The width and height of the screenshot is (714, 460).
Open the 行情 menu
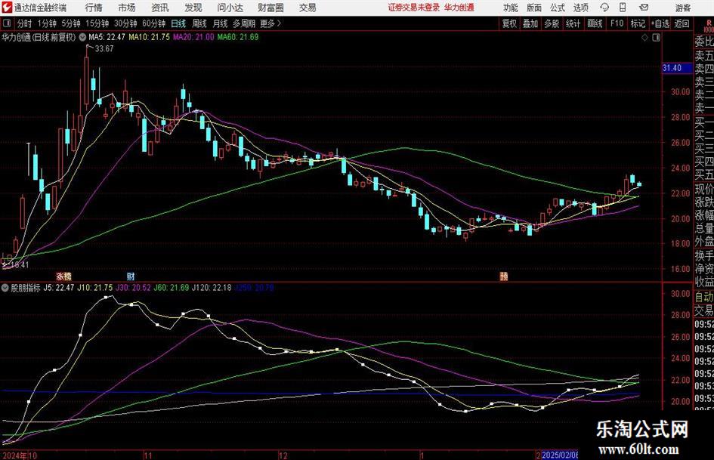94,8
